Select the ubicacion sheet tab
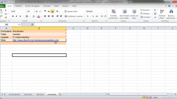 tap(40, 94)
